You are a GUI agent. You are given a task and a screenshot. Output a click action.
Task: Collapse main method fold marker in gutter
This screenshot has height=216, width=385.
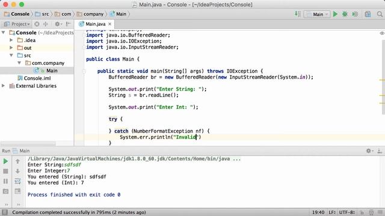[84, 71]
